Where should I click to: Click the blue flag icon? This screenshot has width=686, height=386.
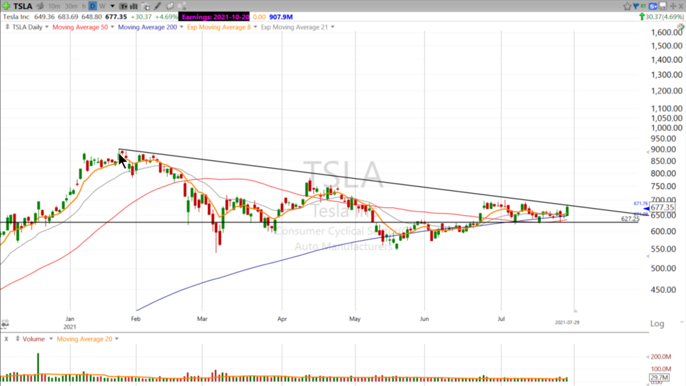pos(636,6)
